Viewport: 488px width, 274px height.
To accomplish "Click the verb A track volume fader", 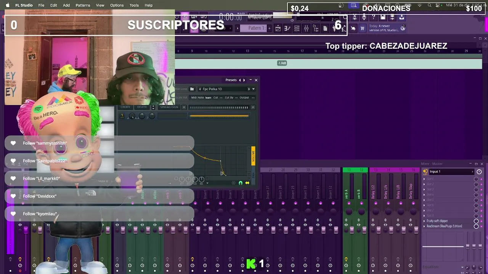I will click(352, 230).
